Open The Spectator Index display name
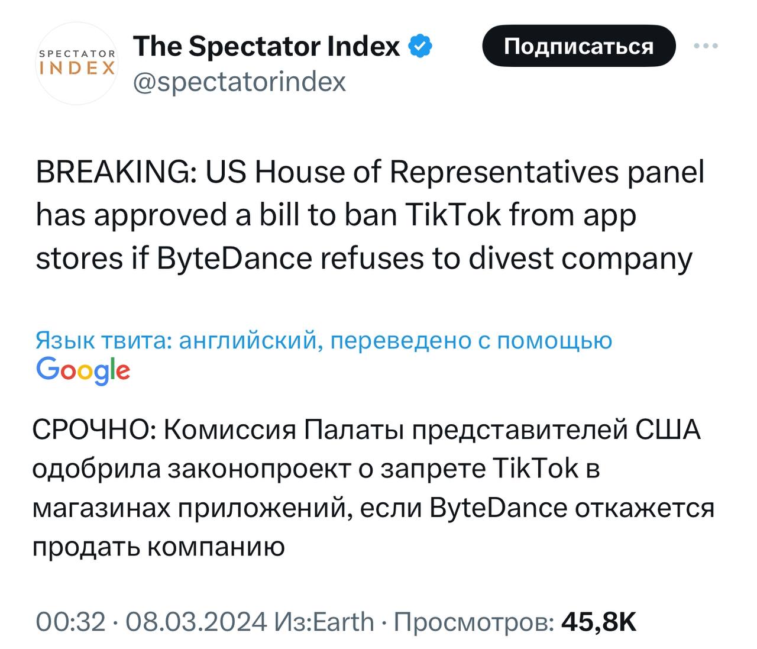The height and width of the screenshot is (649, 757). (267, 46)
